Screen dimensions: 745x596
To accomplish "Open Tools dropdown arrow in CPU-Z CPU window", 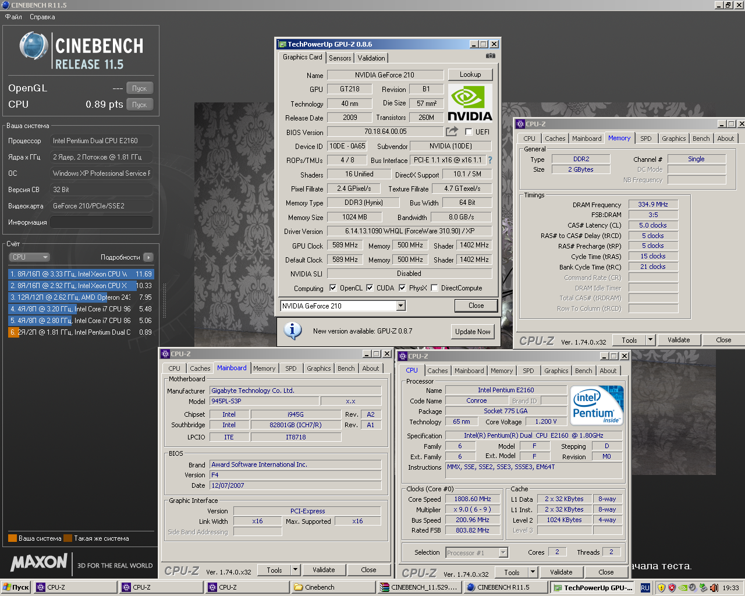I will tap(533, 572).
